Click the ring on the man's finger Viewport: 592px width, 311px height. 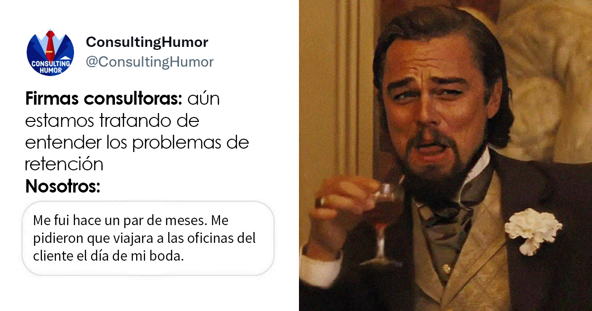tap(322, 201)
